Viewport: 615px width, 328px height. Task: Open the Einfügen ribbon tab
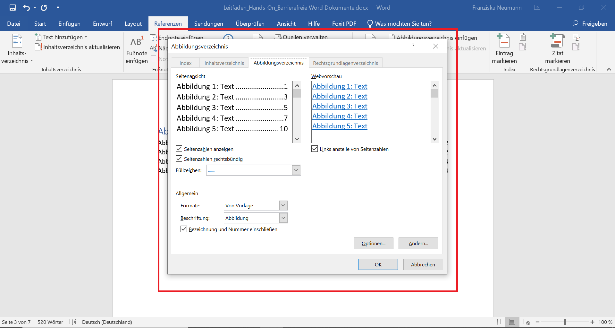click(x=69, y=24)
